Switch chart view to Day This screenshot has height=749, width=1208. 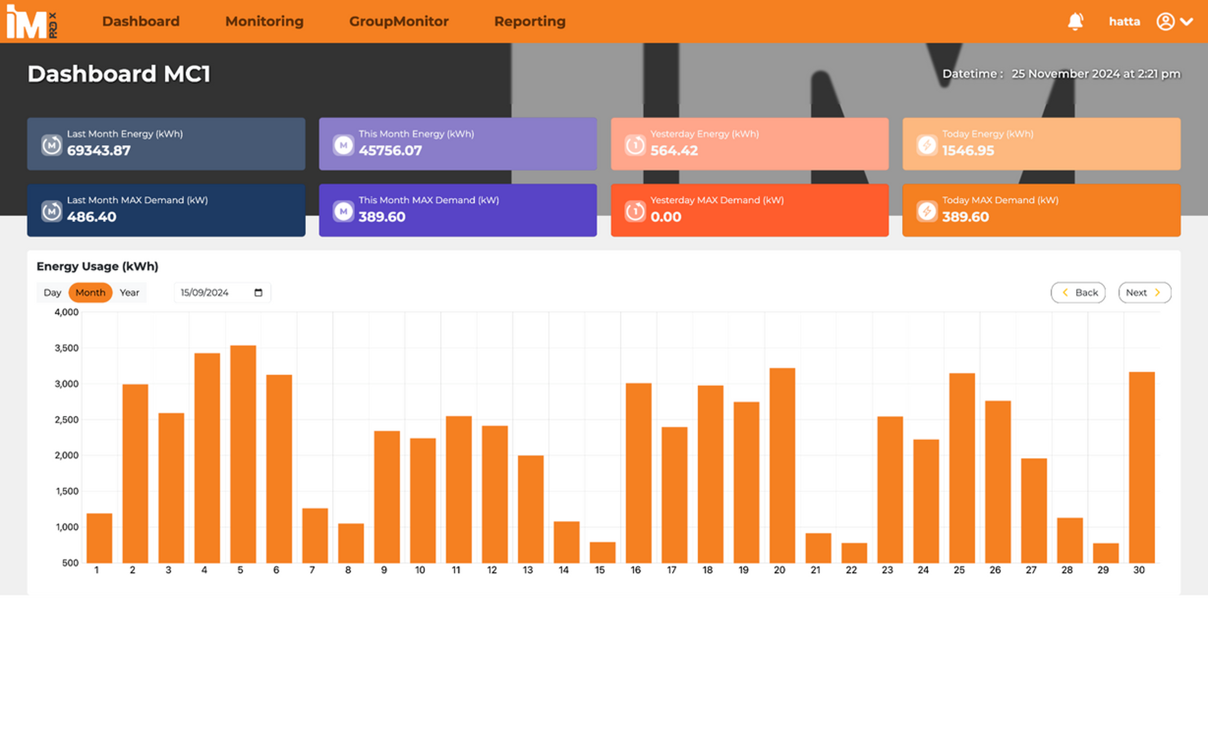coord(52,293)
